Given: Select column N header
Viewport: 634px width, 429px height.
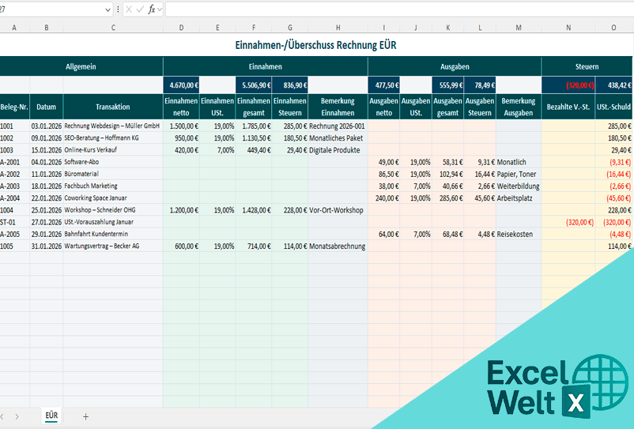Looking at the screenshot, I should tap(568, 28).
